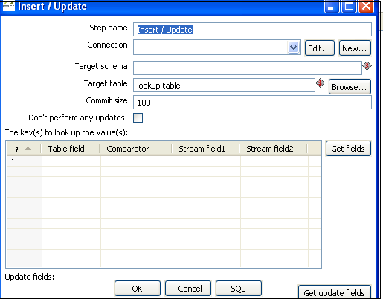Click the Insert / Update window title icon
Image resolution: width=383 pixels, height=299 pixels.
(9, 6)
